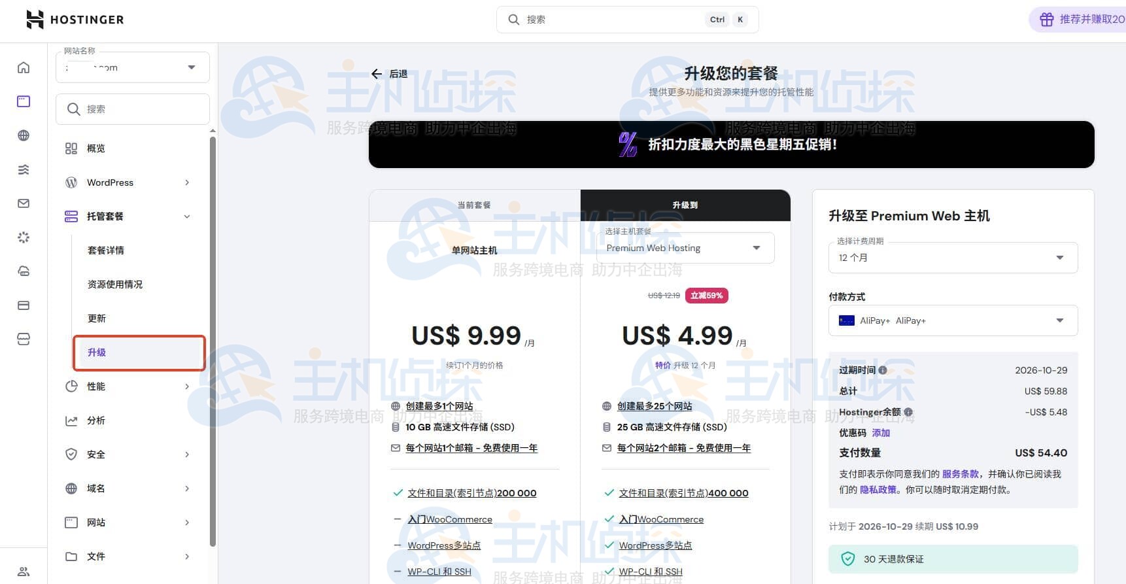Open the 隐私政策 link
1126x584 pixels.
coord(878,490)
